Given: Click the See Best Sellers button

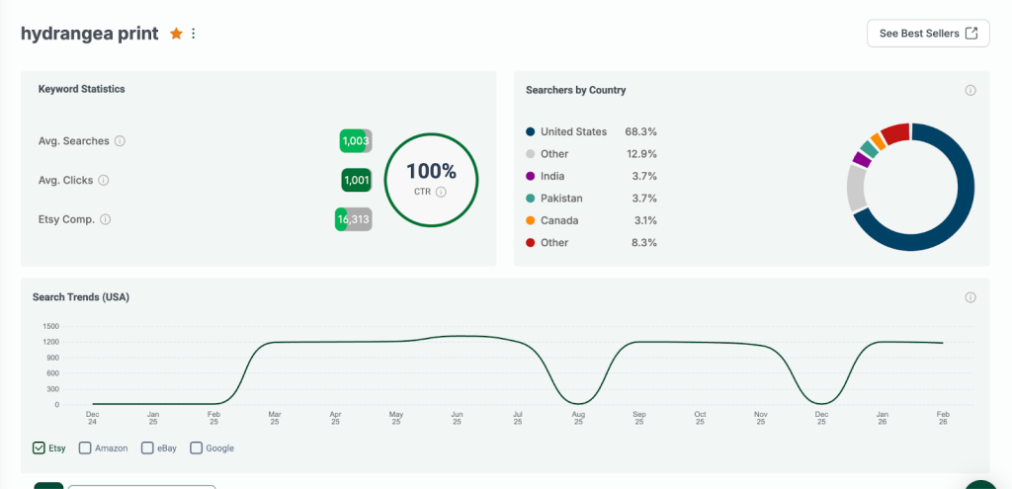Looking at the screenshot, I should coord(927,34).
